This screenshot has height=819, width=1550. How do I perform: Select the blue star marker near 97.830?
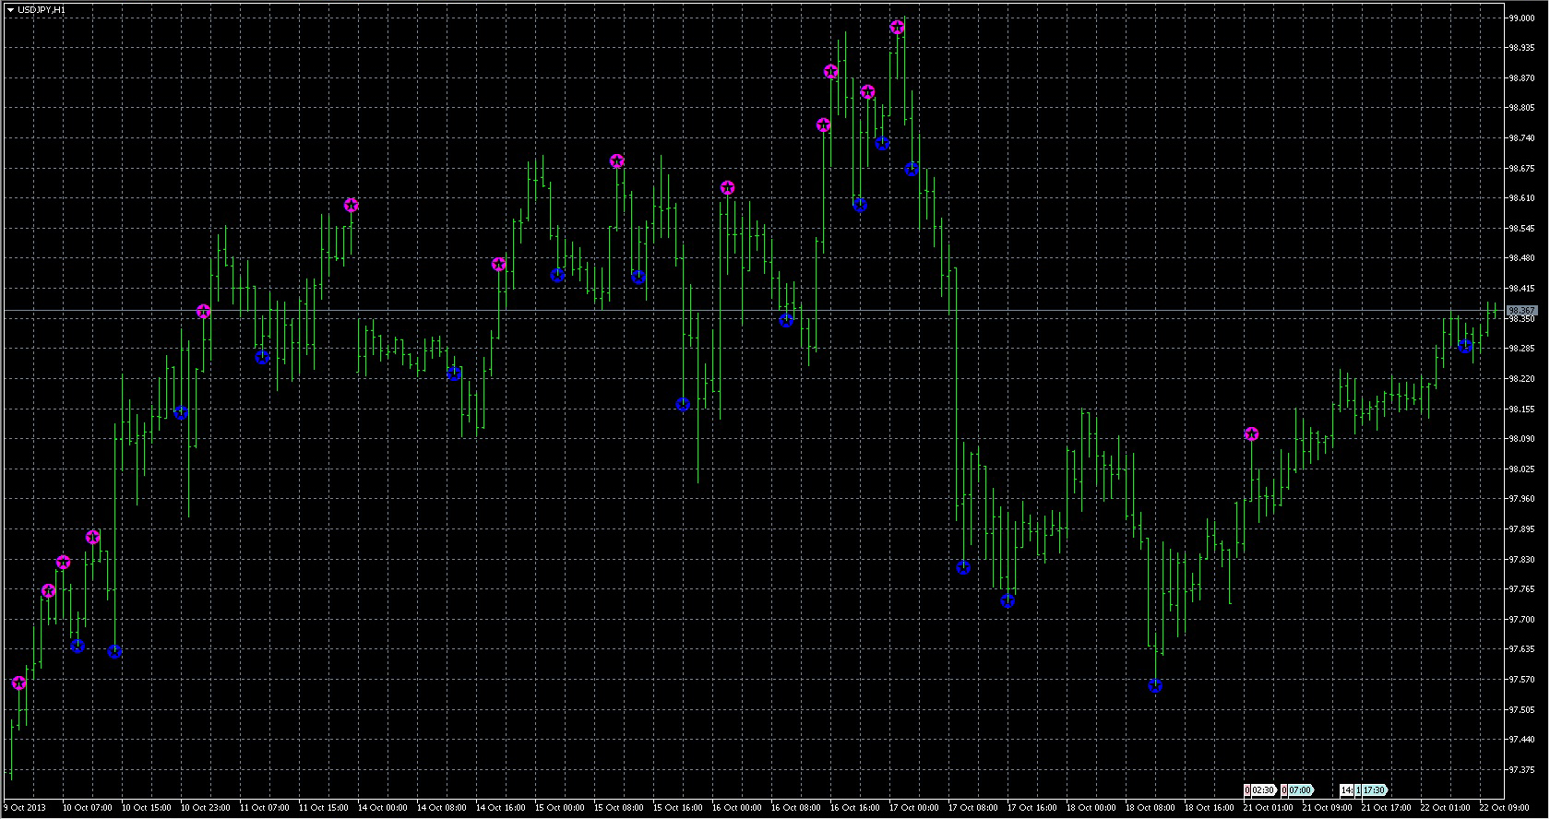pyautogui.click(x=963, y=568)
